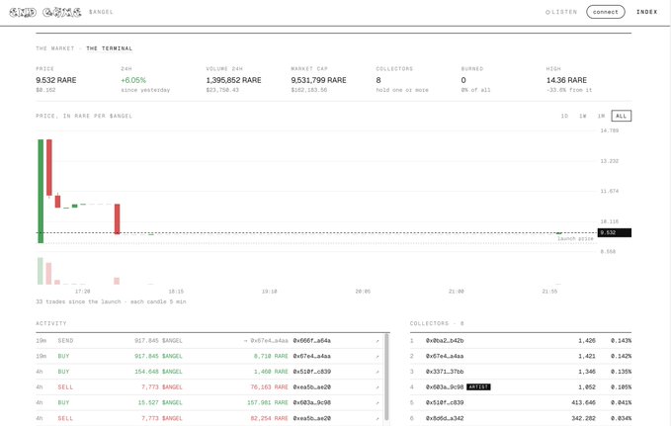Screen dimensions: 671x426
Task: Click the red candle near 18:15 drop
Action: pos(118,218)
